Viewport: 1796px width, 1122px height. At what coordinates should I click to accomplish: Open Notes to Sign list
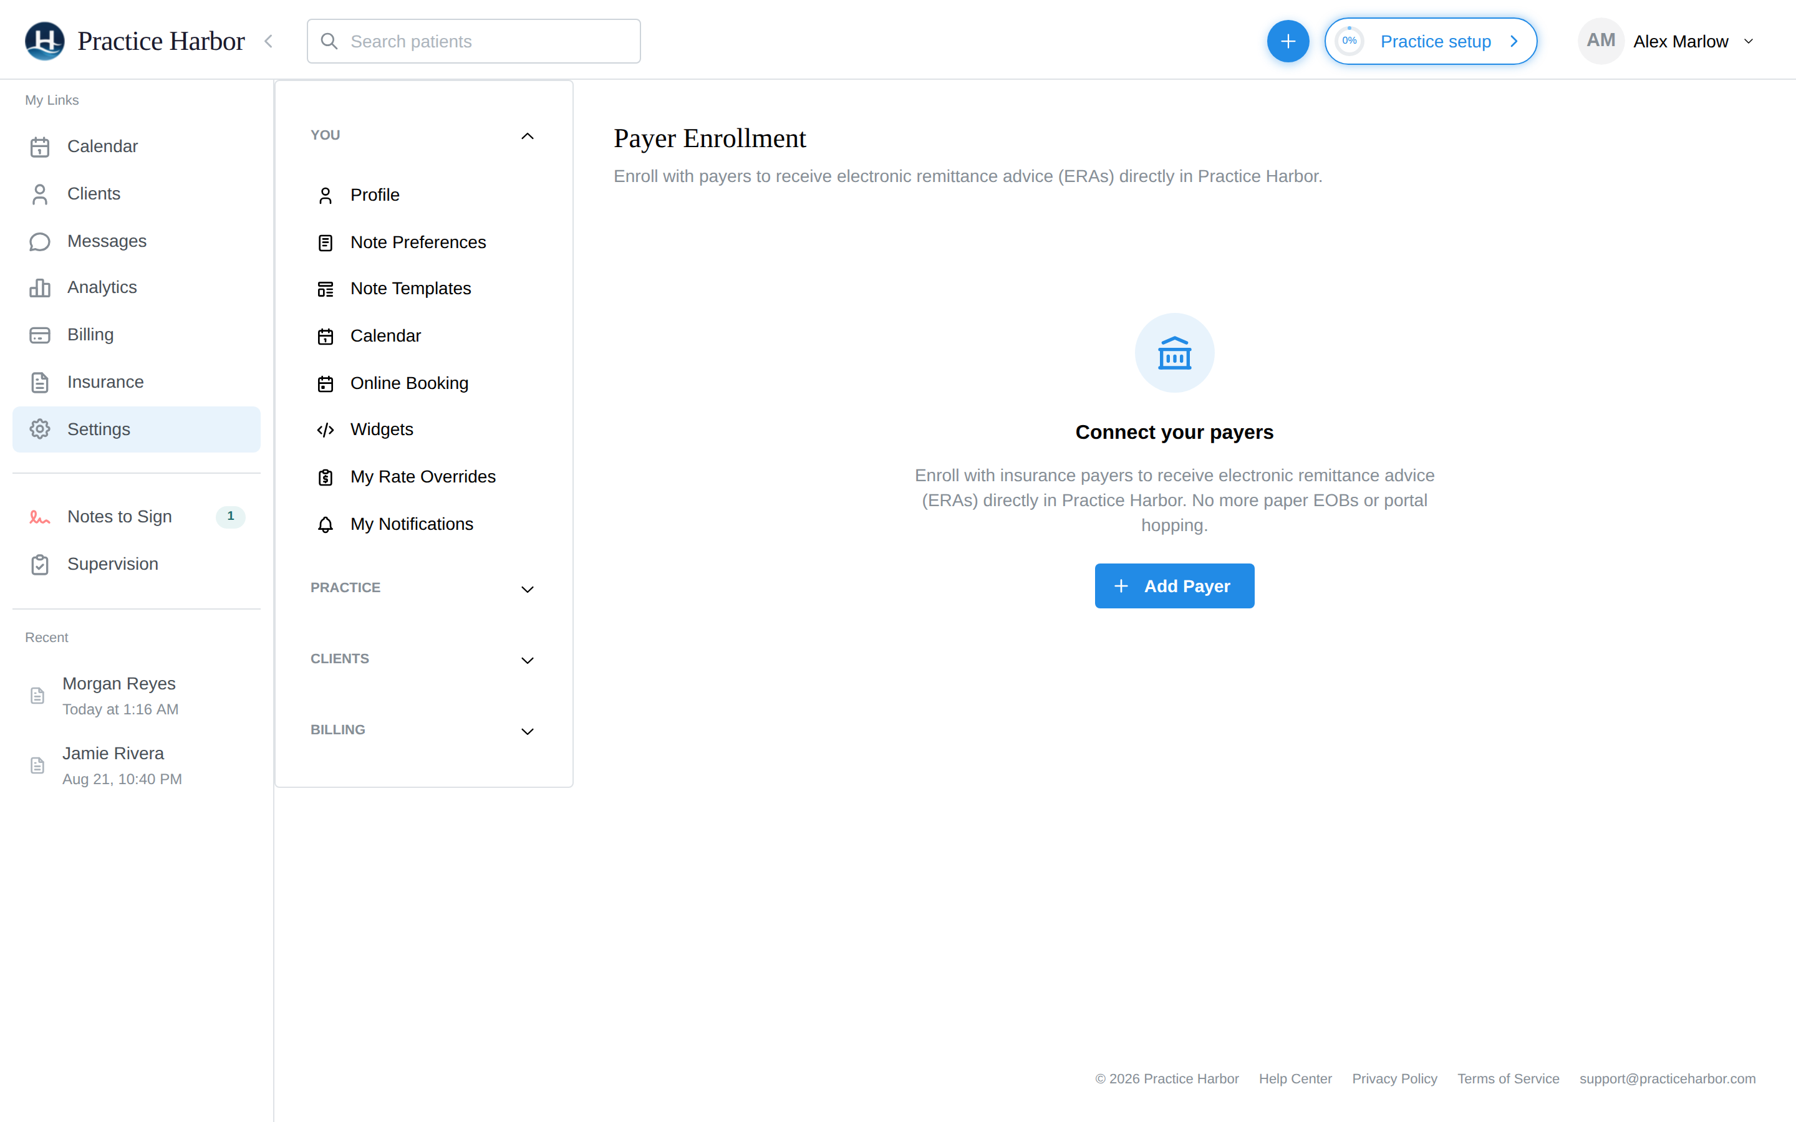click(137, 517)
